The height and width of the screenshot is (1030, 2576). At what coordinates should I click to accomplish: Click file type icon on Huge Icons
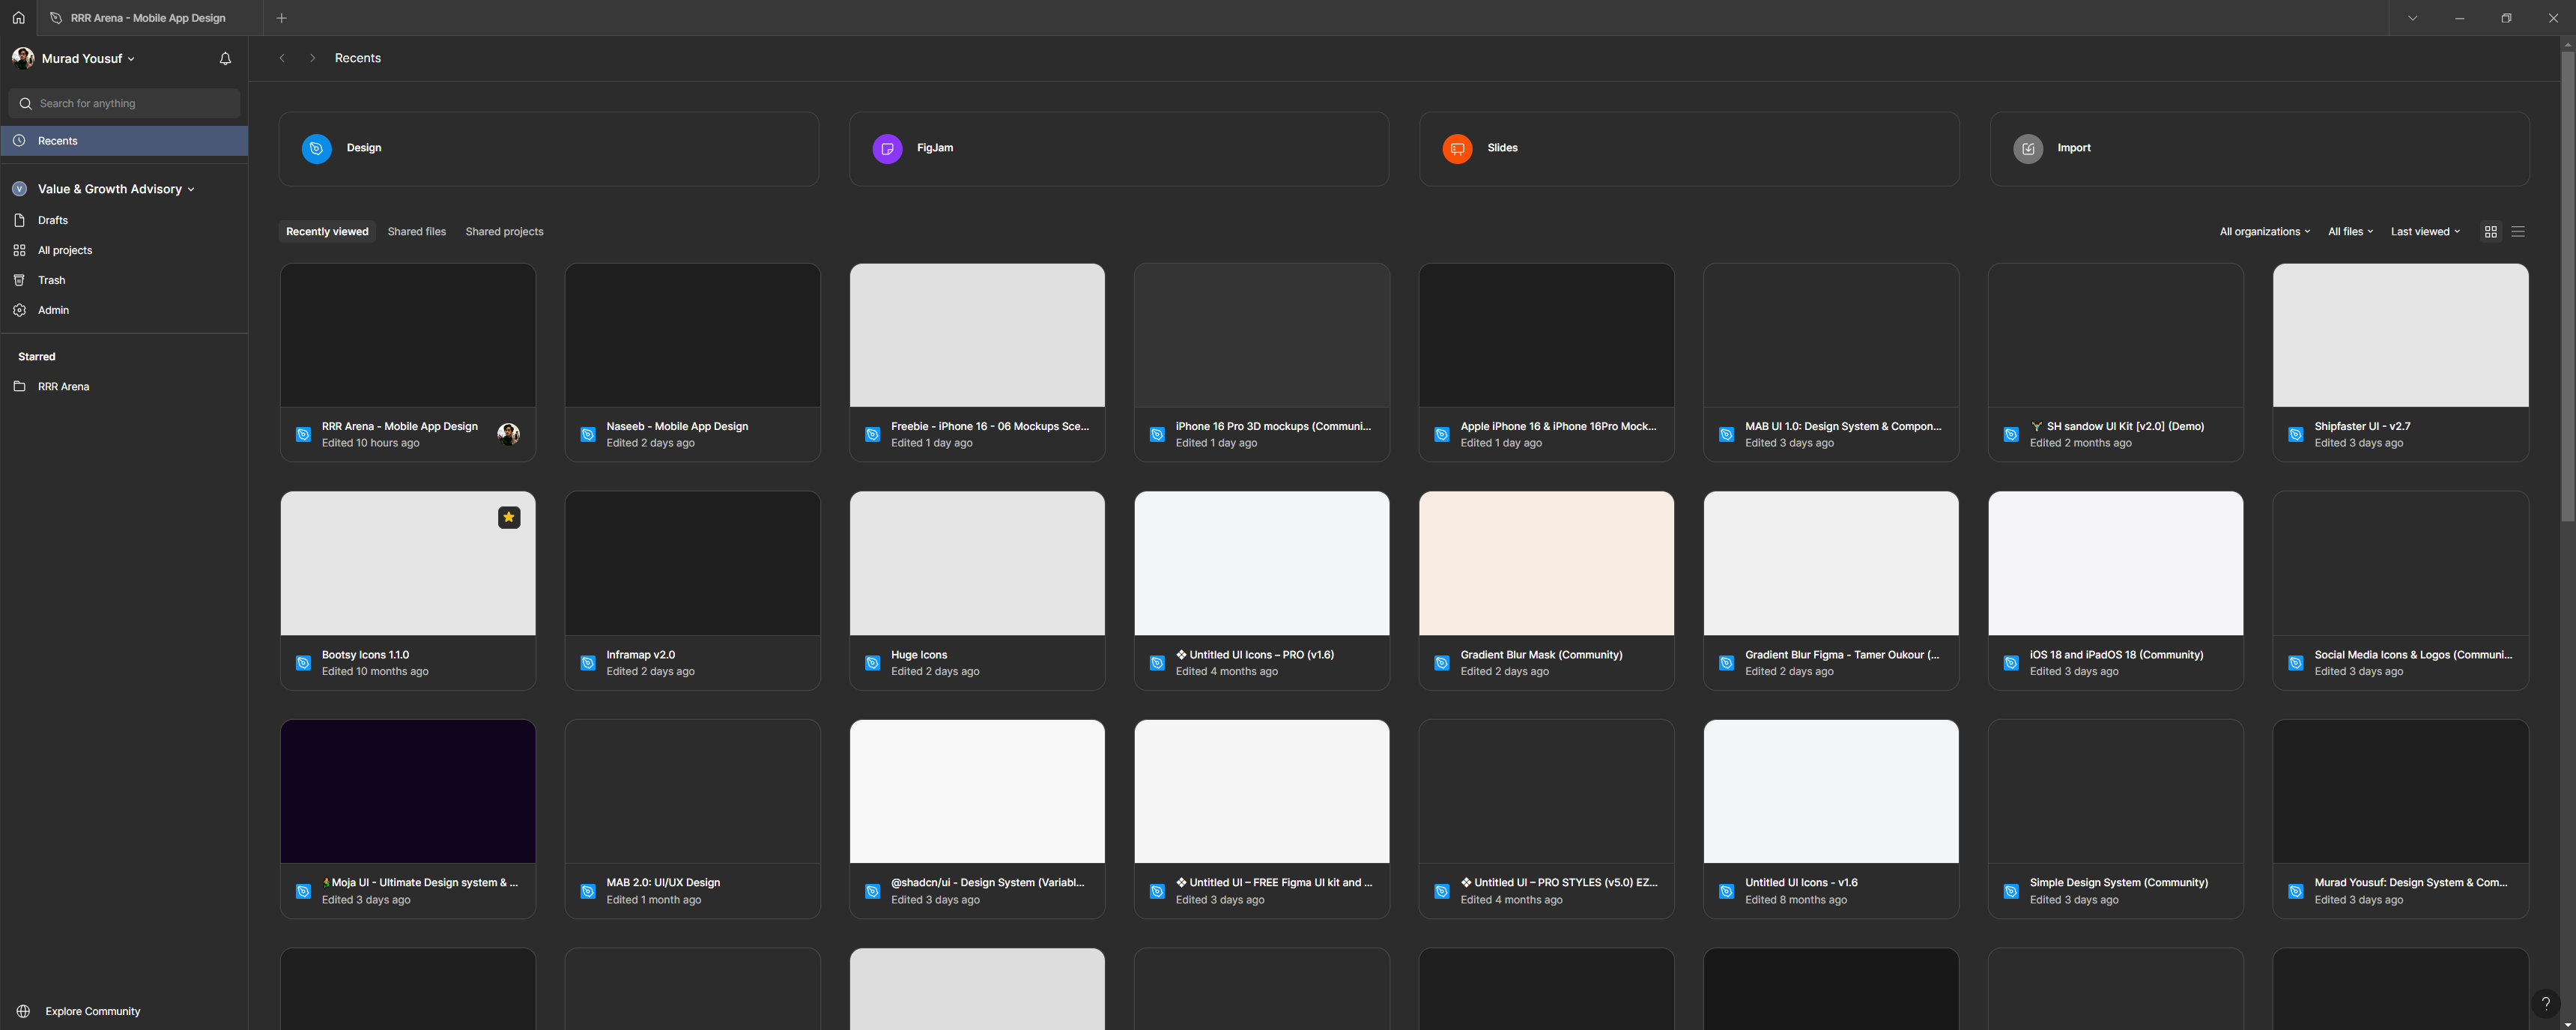pyautogui.click(x=872, y=663)
